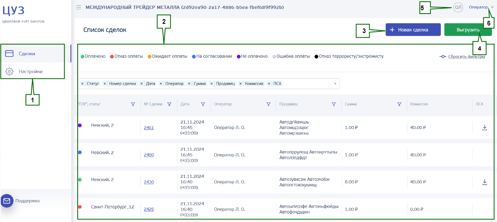497x222 pixels.
Task: Remove the Комиссия column tag
Action: pyautogui.click(x=241, y=84)
